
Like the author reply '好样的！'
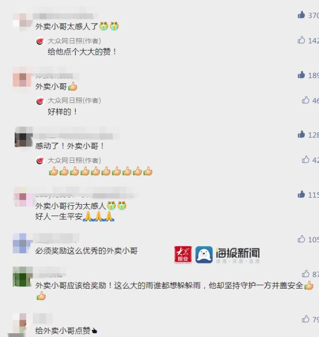point(305,100)
